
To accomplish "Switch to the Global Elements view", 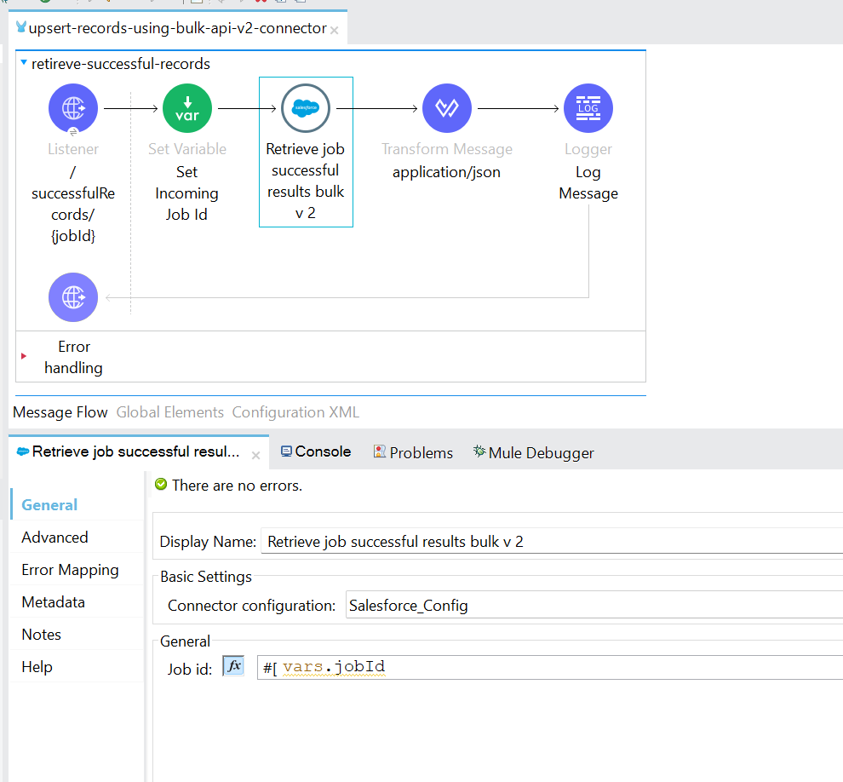I will (170, 412).
